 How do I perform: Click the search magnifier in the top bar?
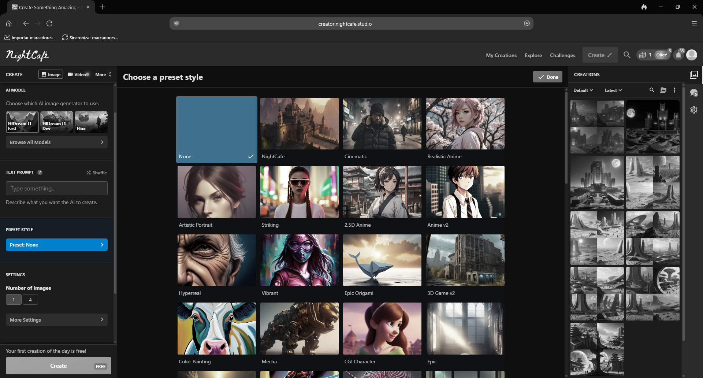(627, 55)
